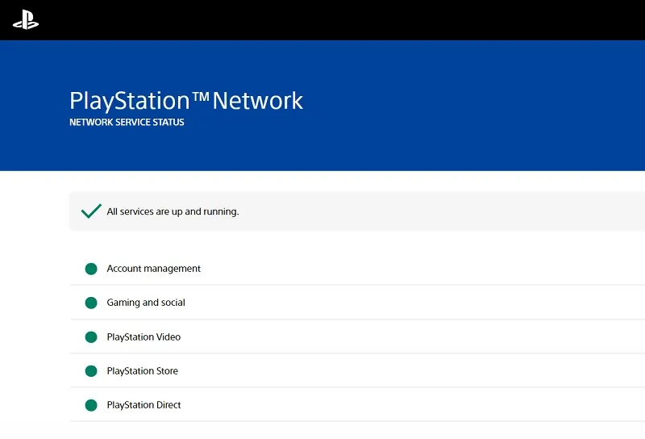Image resolution: width=645 pixels, height=439 pixels.
Task: Expand the PlayStation Video row
Action: tap(357, 337)
